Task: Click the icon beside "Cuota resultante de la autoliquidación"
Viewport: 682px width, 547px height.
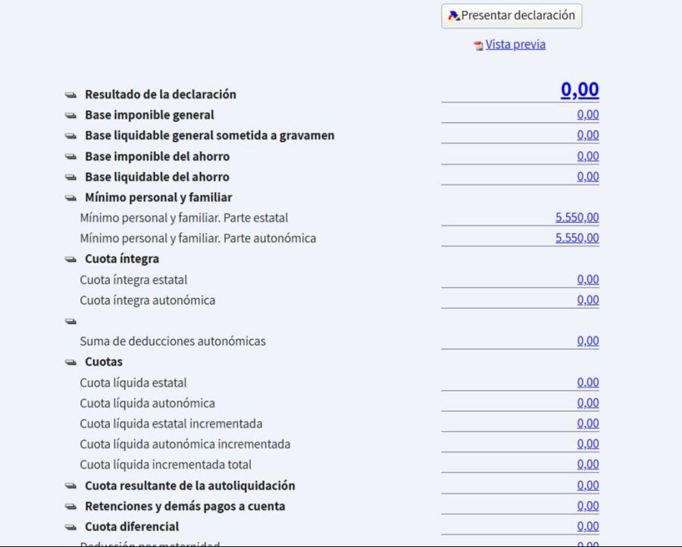Action: 70,485
